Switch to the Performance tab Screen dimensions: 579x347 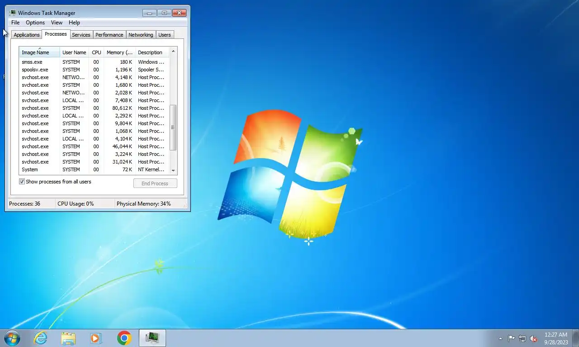[x=109, y=35]
